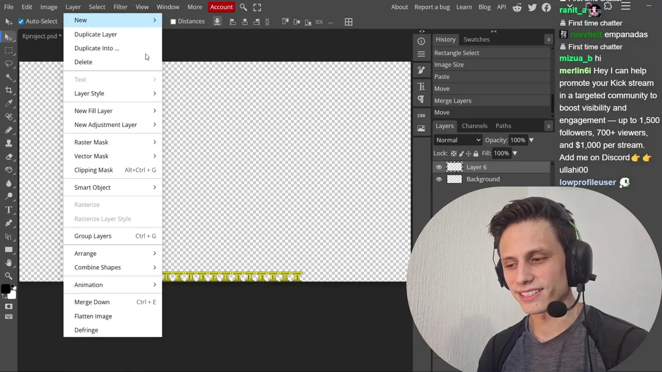Choose Merge Down menu entry
This screenshot has width=662, height=372.
[113, 302]
